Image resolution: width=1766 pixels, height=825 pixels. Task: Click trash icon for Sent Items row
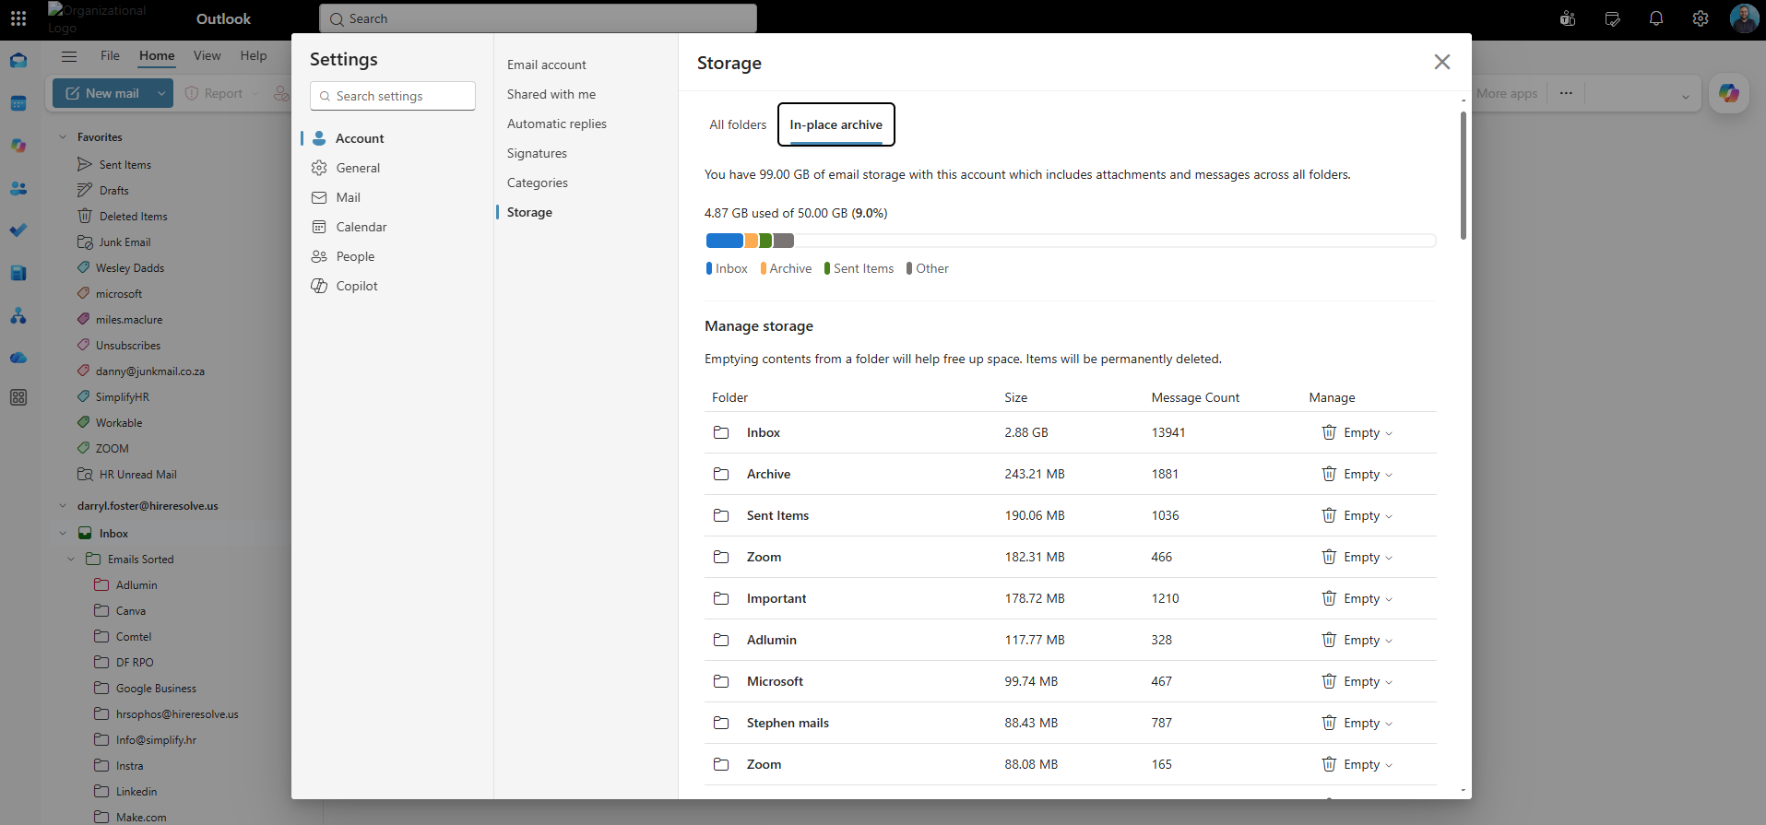click(1329, 515)
